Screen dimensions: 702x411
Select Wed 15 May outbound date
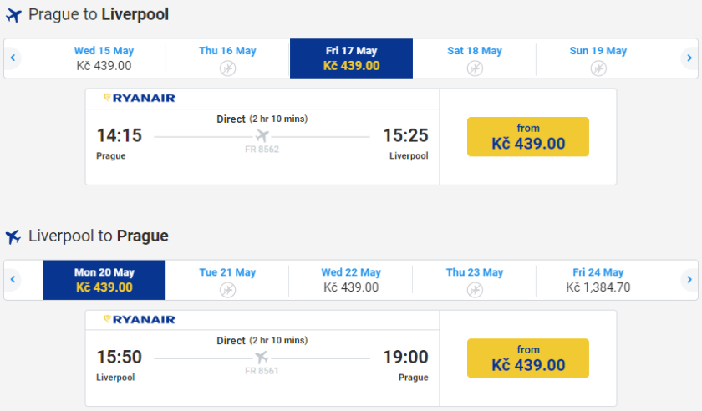104,58
